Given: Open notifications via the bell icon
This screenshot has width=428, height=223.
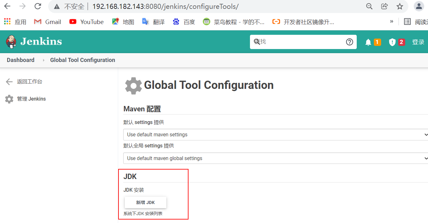Looking at the screenshot, I should coord(368,42).
